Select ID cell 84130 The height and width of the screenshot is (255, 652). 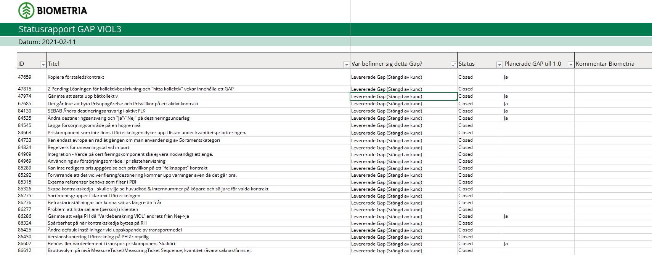(32, 111)
